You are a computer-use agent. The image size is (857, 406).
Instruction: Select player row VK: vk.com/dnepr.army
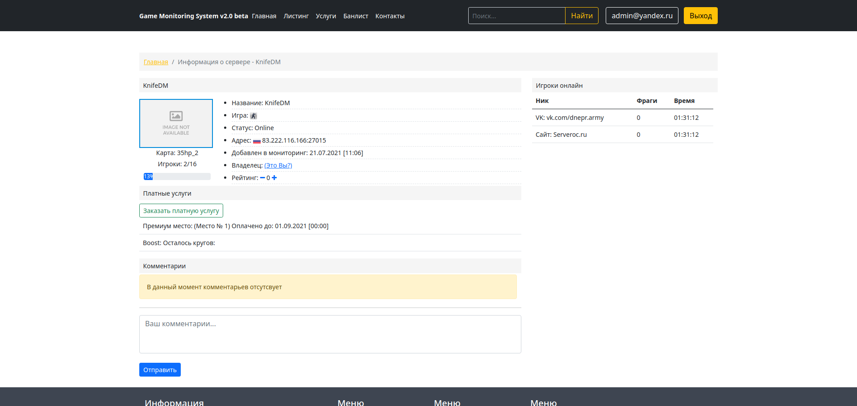[623, 118]
